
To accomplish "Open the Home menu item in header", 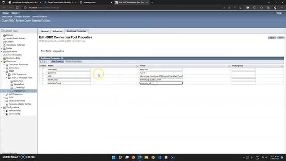I will click(5, 13).
